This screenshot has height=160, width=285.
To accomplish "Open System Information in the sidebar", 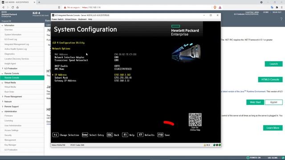I will (13, 35).
